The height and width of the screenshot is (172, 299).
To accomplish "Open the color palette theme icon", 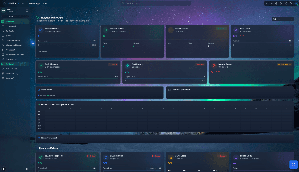I will 281,3.
